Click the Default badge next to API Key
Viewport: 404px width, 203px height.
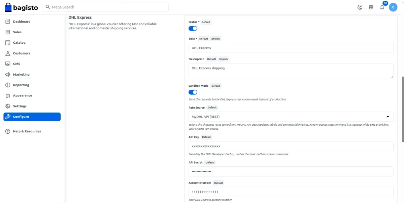(x=206, y=137)
